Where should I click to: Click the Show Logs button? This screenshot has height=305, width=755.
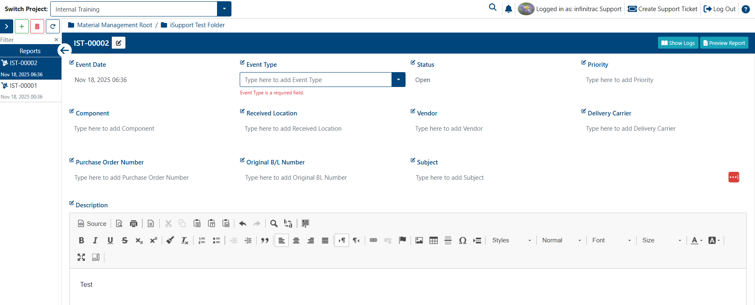click(678, 43)
